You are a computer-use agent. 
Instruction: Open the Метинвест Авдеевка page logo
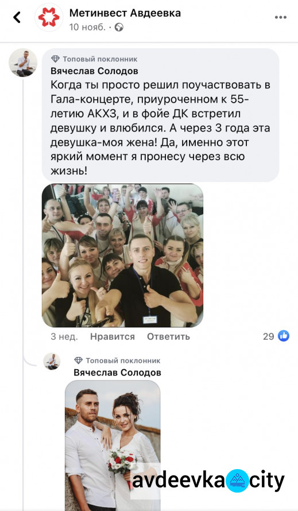(x=49, y=17)
